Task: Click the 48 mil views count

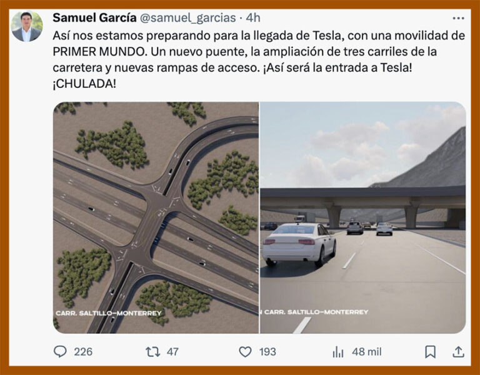Action: [367, 352]
